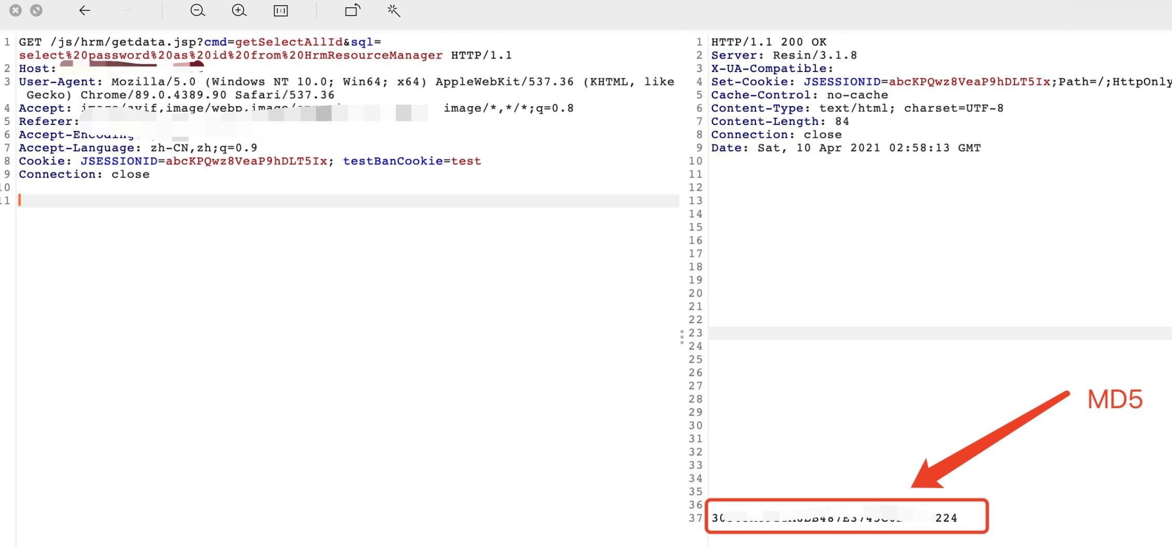This screenshot has height=547, width=1172.
Task: Zoom out with the minus magnifier
Action: (197, 10)
